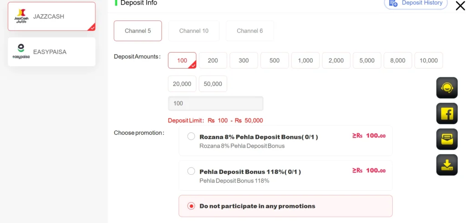Switch to Channel 6
466x223 pixels.
pos(250,30)
